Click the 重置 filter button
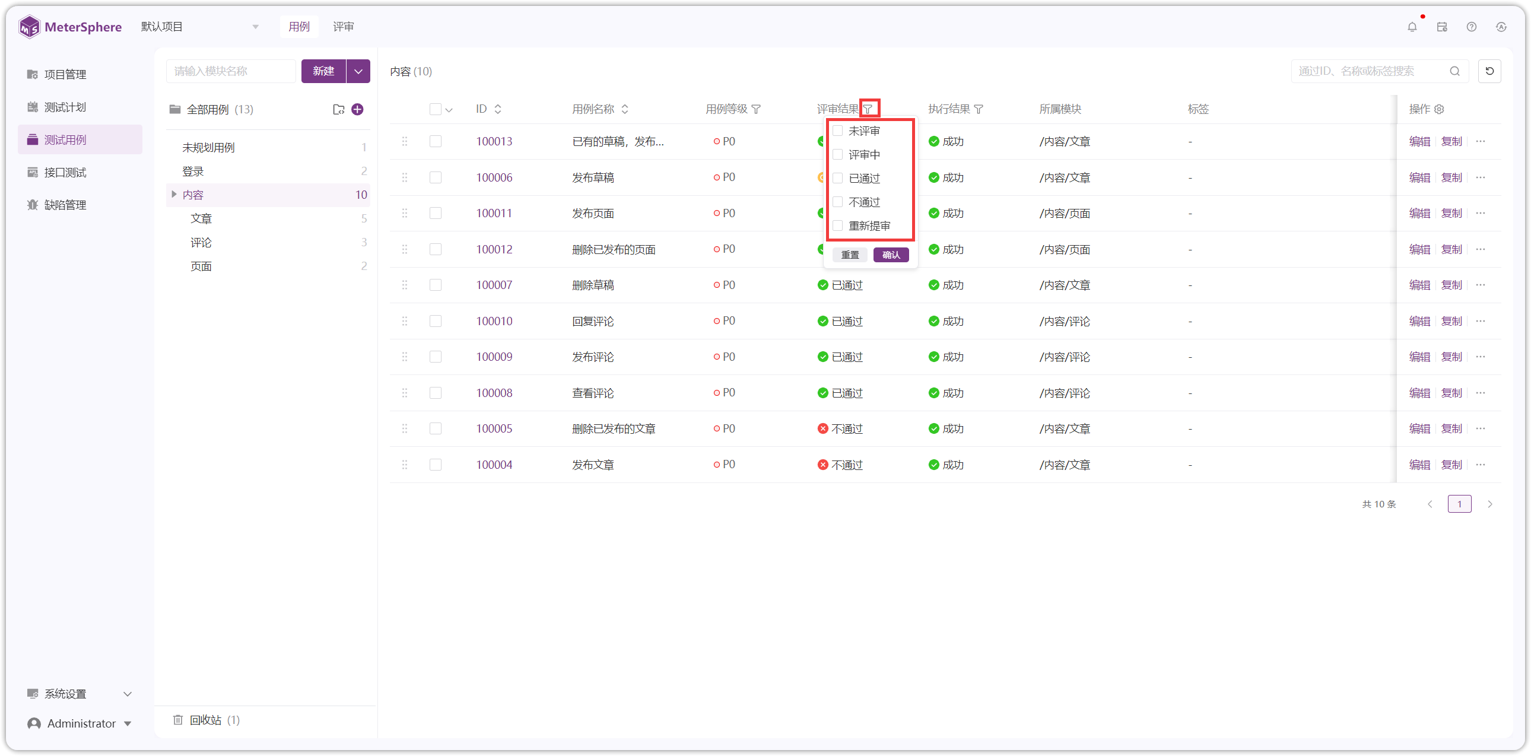1531x756 pixels. coord(850,255)
